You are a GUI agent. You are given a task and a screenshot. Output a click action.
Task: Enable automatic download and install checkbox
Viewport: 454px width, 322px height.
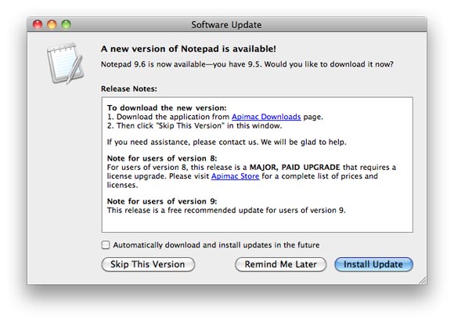point(106,245)
